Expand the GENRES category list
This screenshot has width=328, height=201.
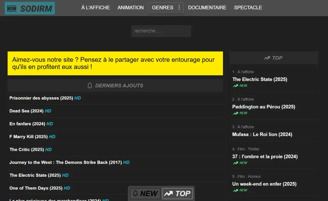[x=163, y=8]
